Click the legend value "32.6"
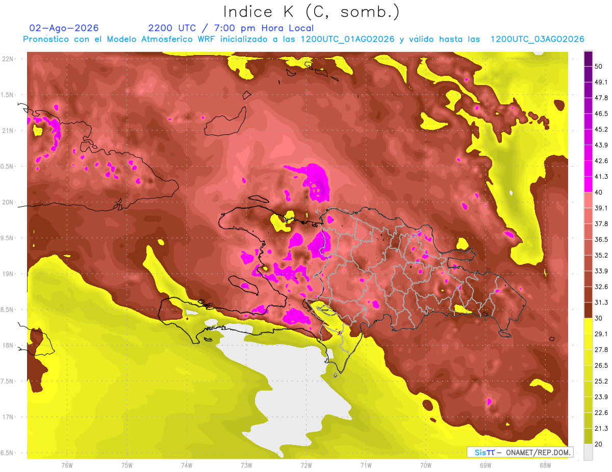 [601, 287]
